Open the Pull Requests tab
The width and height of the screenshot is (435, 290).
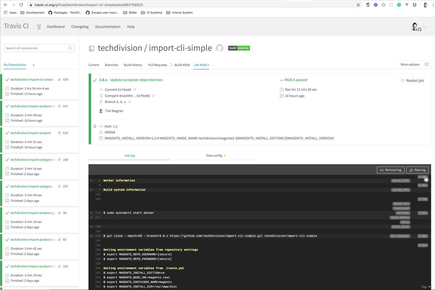[x=157, y=65]
